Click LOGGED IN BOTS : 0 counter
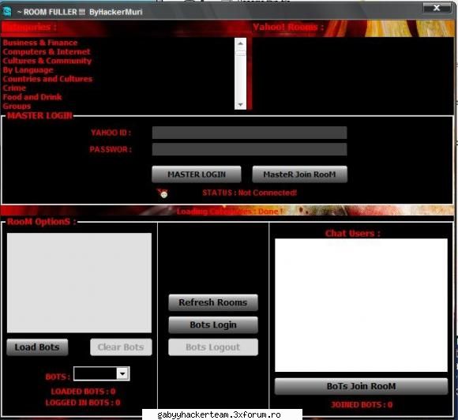 point(83,403)
